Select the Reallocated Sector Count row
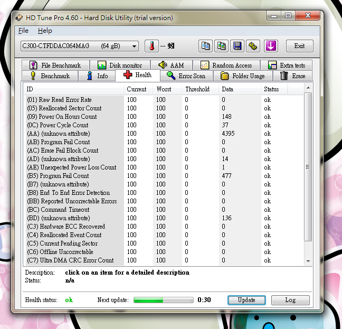The image size is (342, 329). (164, 108)
